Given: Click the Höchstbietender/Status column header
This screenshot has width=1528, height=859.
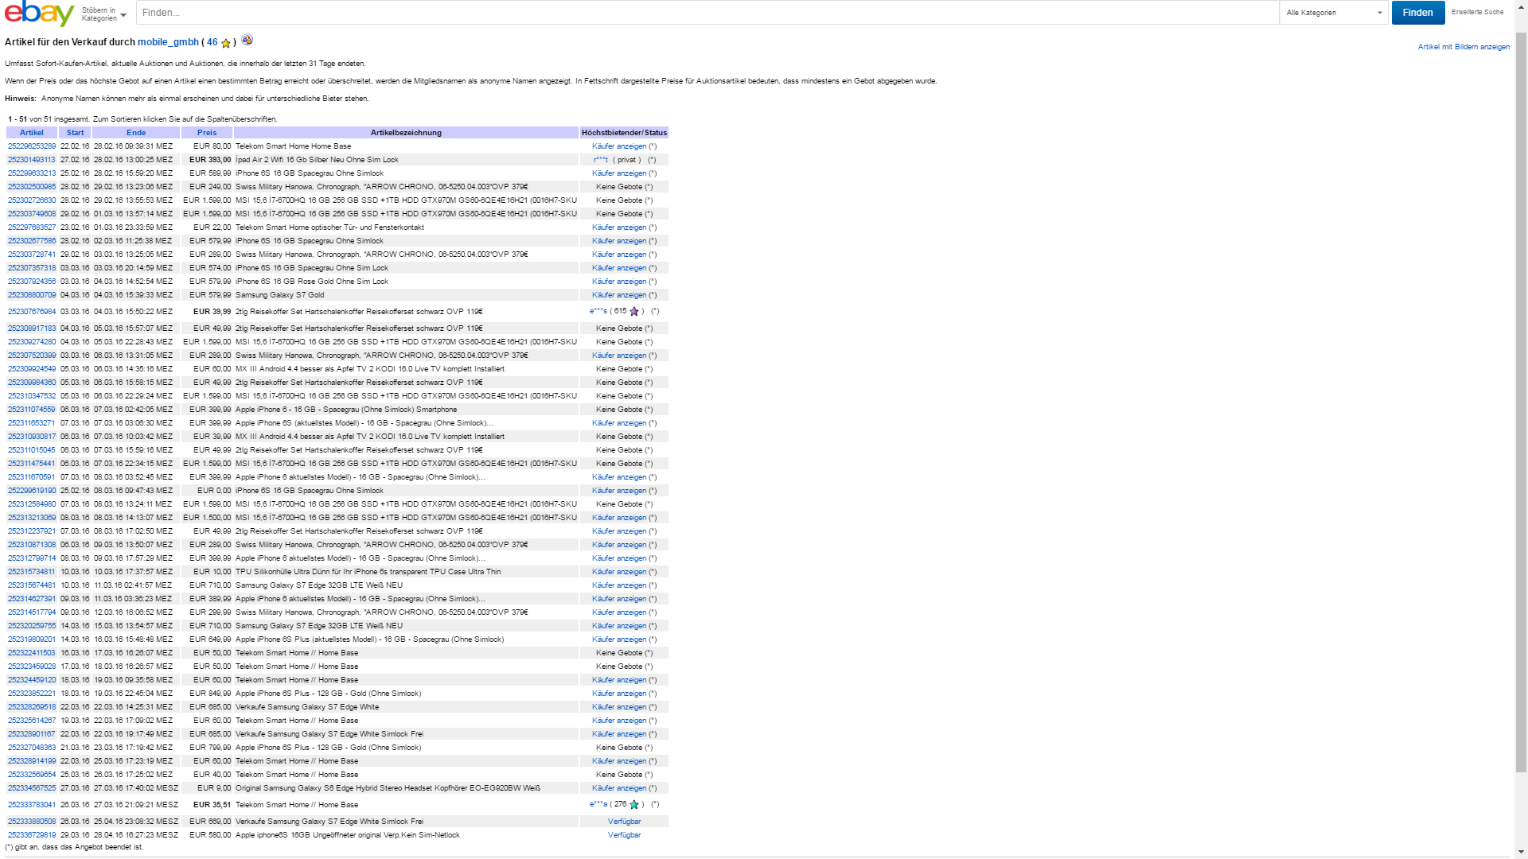Looking at the screenshot, I should pos(624,133).
